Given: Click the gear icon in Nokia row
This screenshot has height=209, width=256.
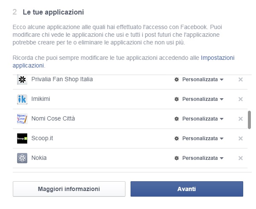Looking at the screenshot, I should (x=177, y=158).
